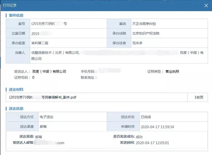Click the 证照号码 value 0

[33, 78]
